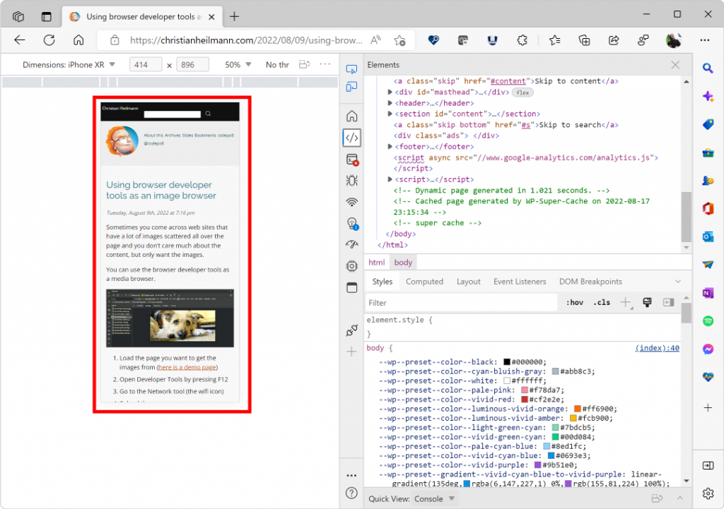Open the 50% zoom dropdown
This screenshot has width=724, height=509.
(x=238, y=65)
